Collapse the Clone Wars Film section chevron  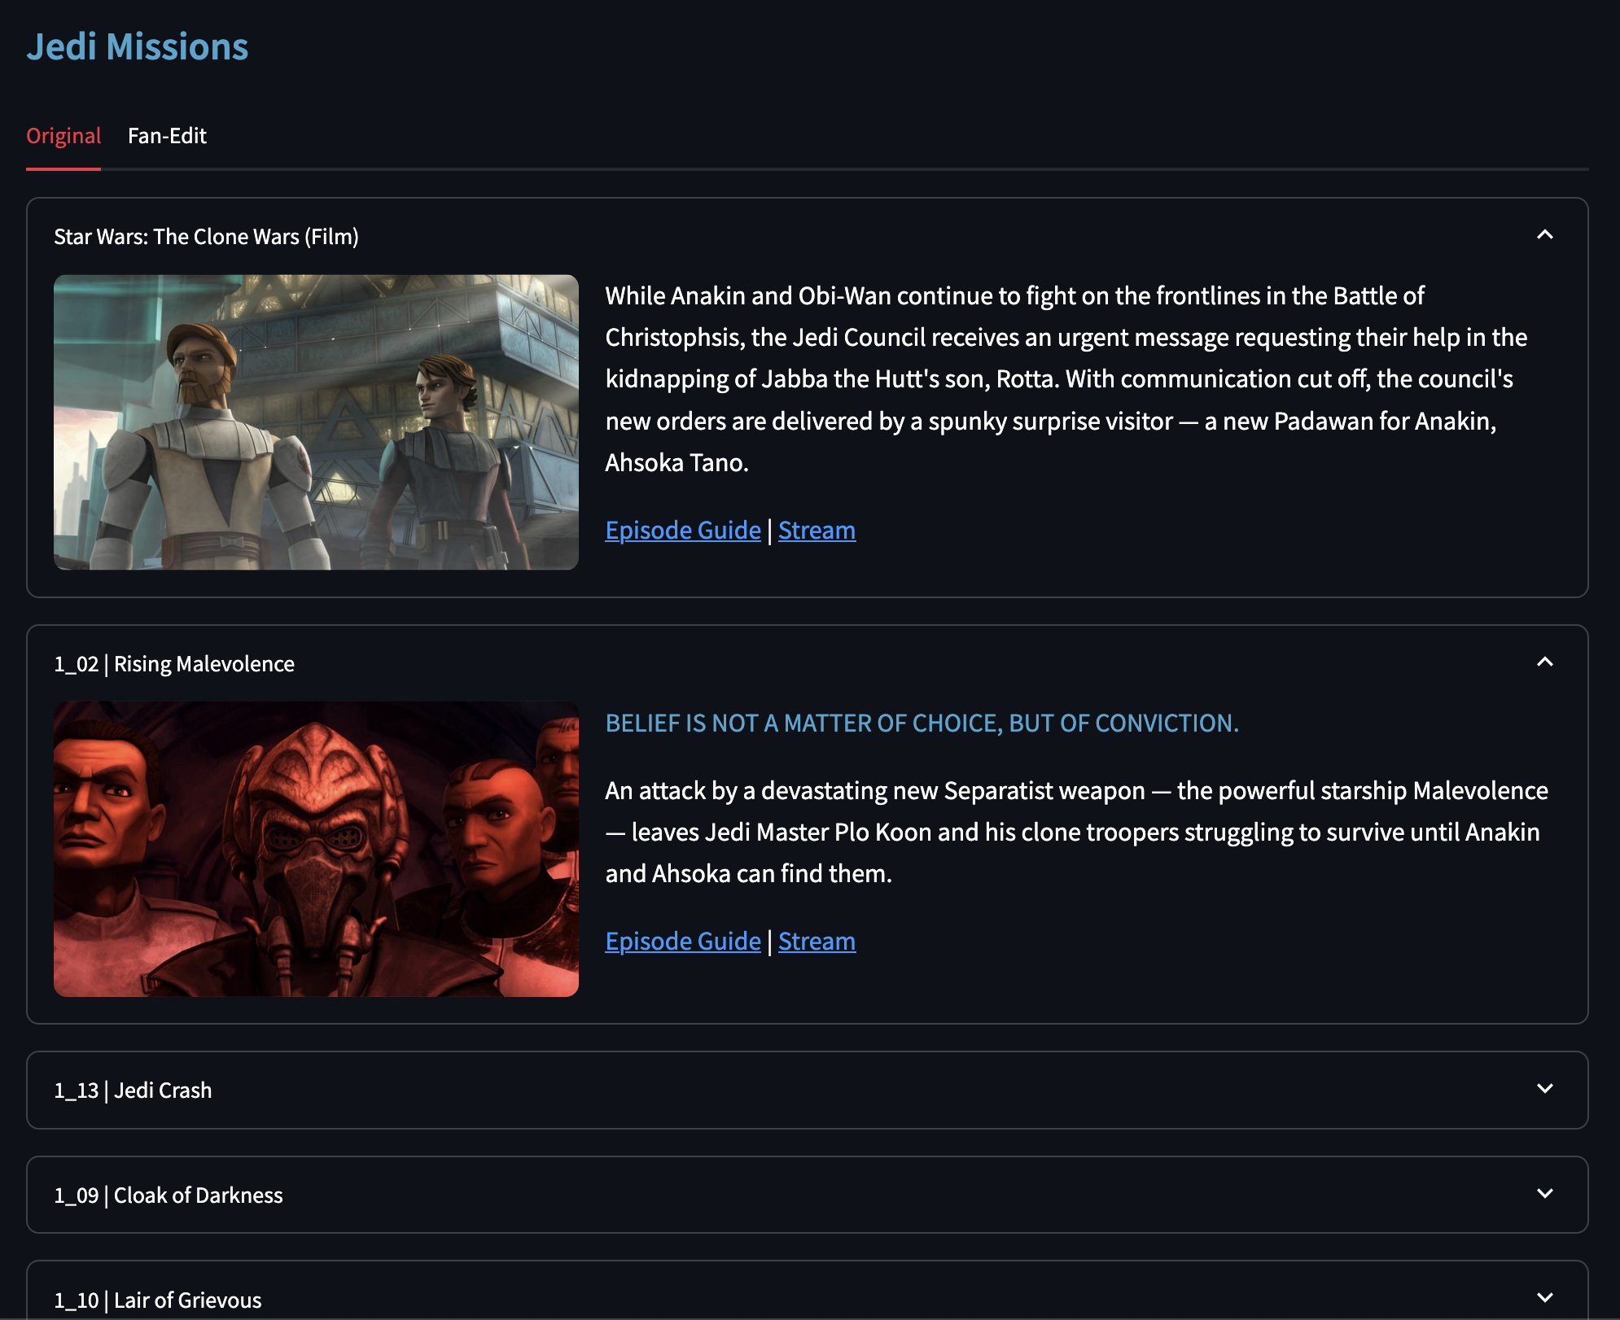click(x=1544, y=235)
